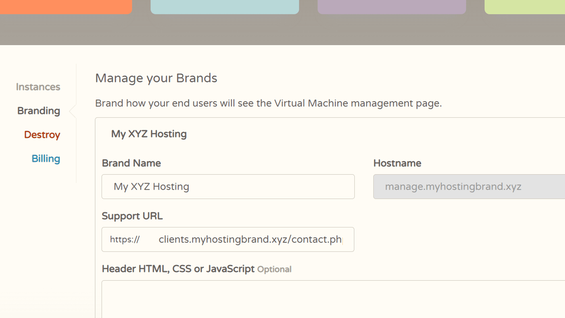
Task: Click the https:// prefix in Support URL
Action: (125, 239)
